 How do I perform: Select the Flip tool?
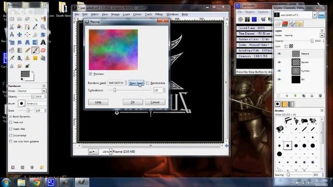coord(35,43)
